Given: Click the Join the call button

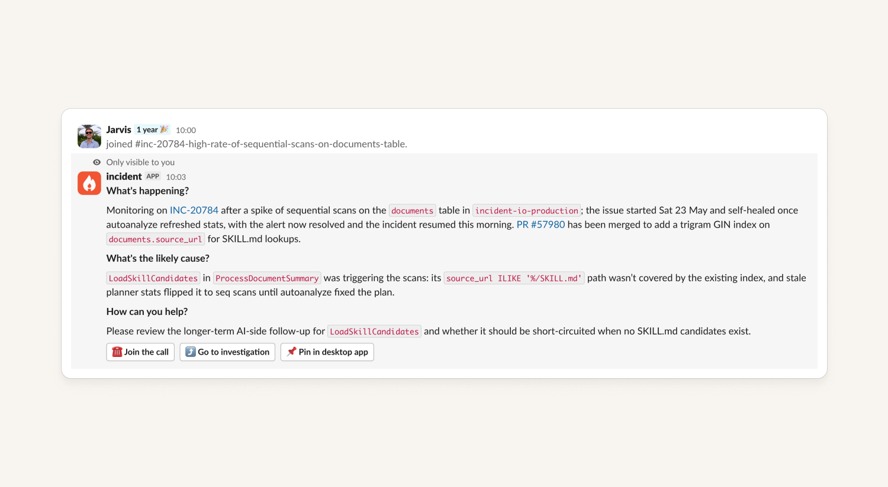Looking at the screenshot, I should (x=140, y=352).
